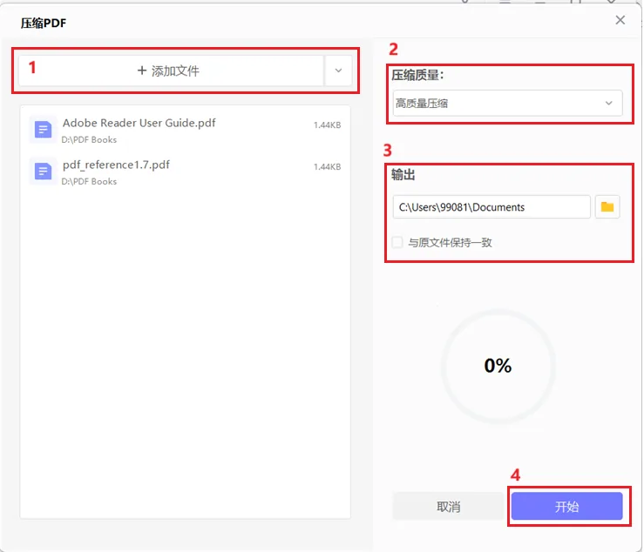Click the 1.44KB size of Adobe Reader User Guide.pdf
644x552 pixels.
(328, 125)
